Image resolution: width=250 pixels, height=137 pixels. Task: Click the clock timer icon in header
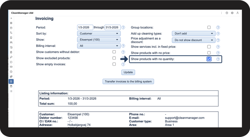(x=227, y=13)
